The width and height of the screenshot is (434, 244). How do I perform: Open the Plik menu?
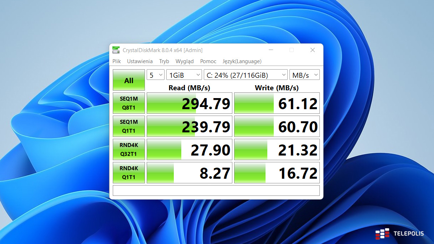click(x=117, y=61)
